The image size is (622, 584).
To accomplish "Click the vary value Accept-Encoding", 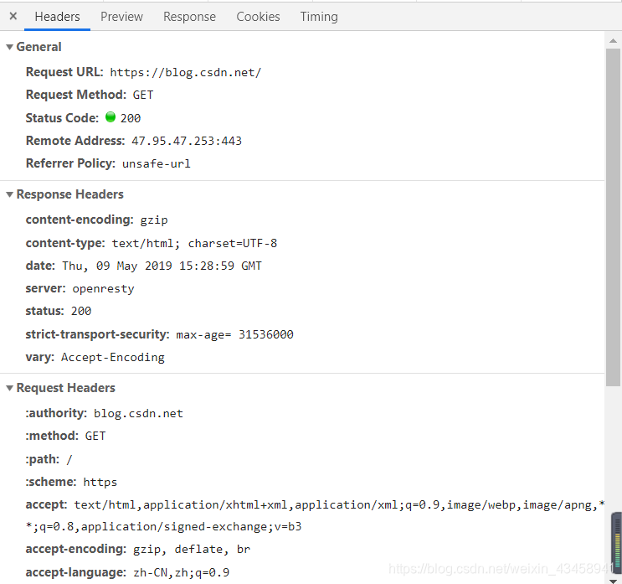I will (113, 358).
